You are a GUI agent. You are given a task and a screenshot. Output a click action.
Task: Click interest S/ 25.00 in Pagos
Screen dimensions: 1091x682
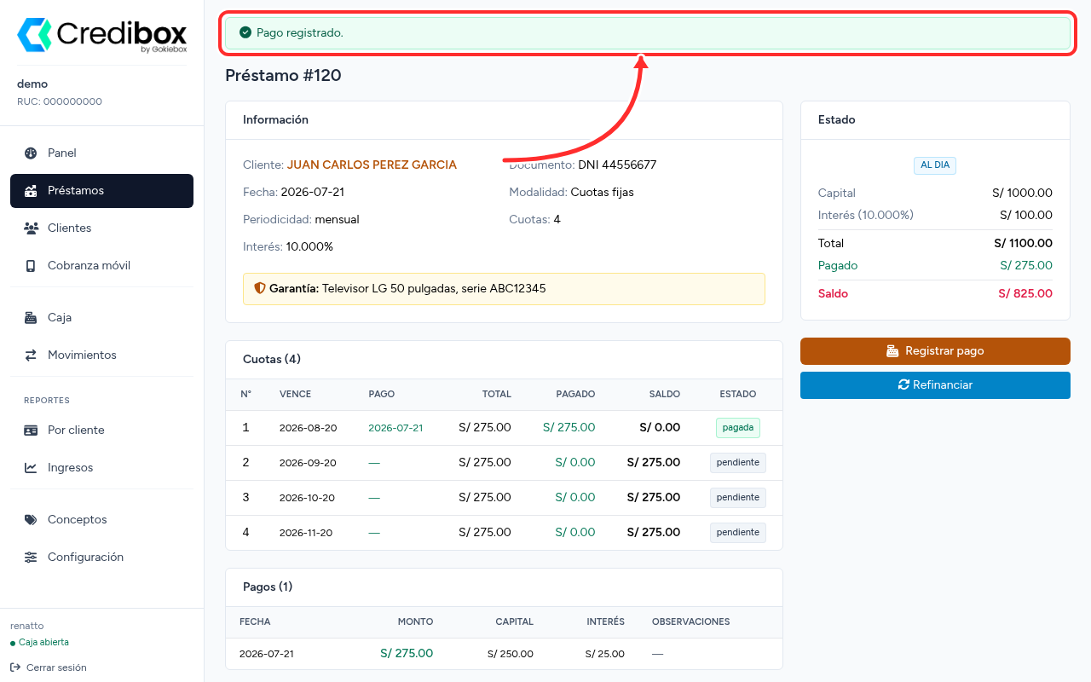coord(605,655)
